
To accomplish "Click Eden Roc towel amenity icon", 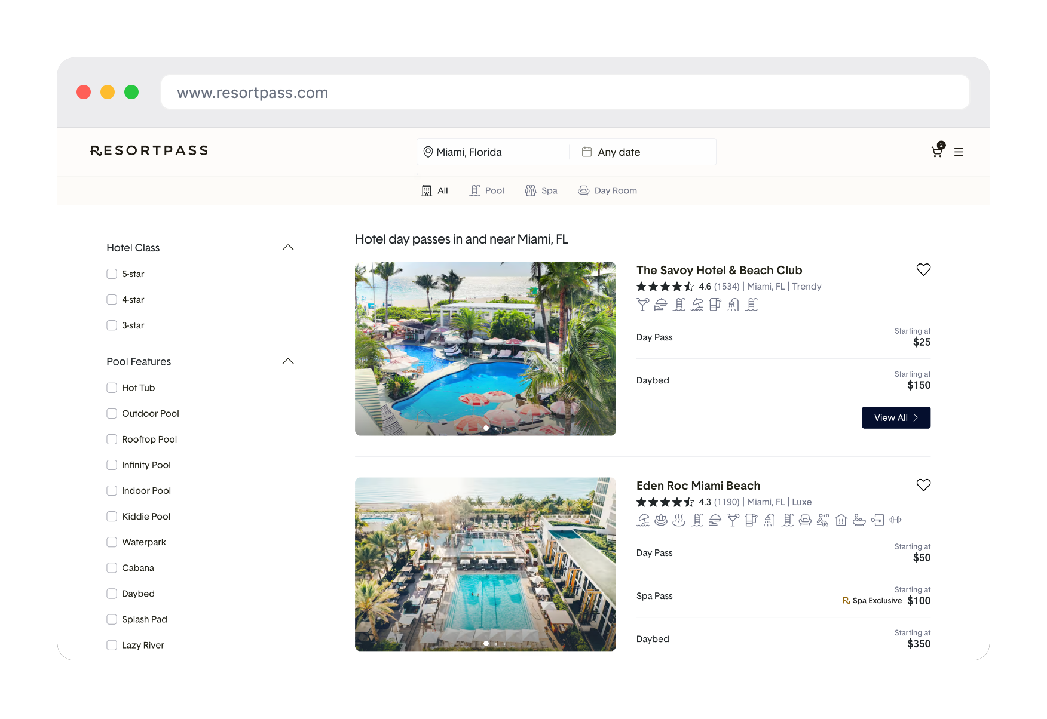I will click(x=751, y=520).
